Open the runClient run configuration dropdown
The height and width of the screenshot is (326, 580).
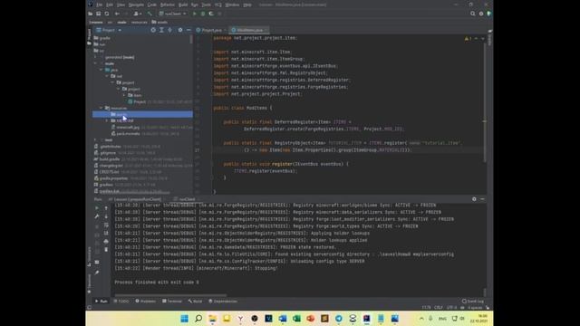point(173,14)
